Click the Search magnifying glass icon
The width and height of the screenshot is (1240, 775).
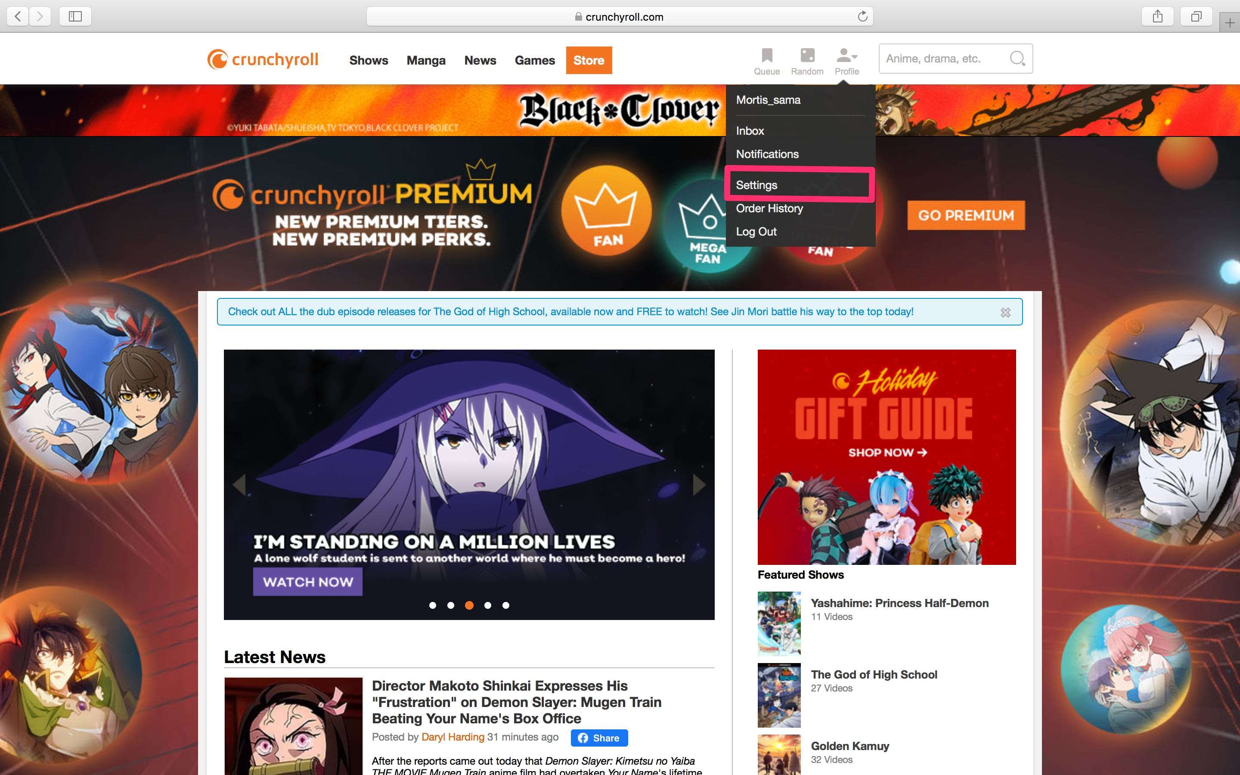point(1018,58)
